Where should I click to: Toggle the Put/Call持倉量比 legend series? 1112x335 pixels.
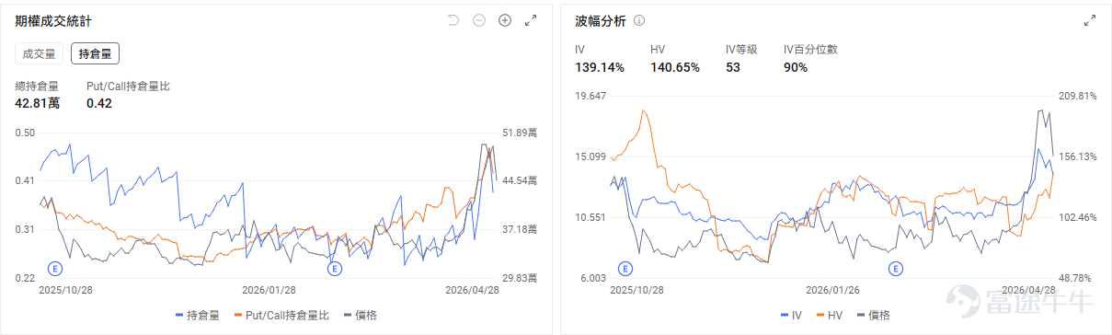tap(281, 315)
